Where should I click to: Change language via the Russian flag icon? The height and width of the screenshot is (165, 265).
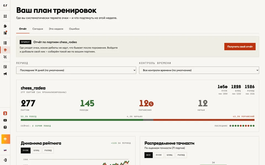coord(5,150)
